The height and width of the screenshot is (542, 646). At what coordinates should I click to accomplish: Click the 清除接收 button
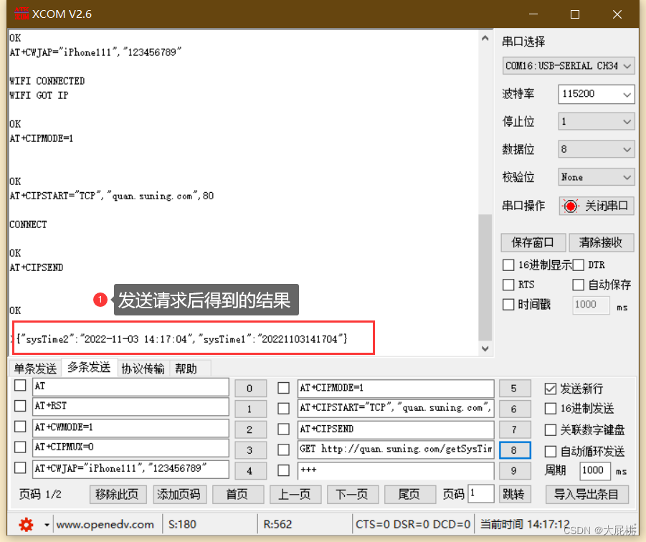click(600, 242)
